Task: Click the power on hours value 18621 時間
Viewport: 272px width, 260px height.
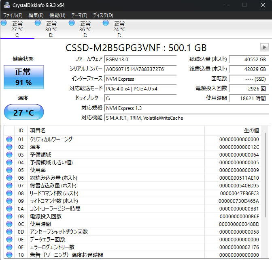Action: click(249, 99)
